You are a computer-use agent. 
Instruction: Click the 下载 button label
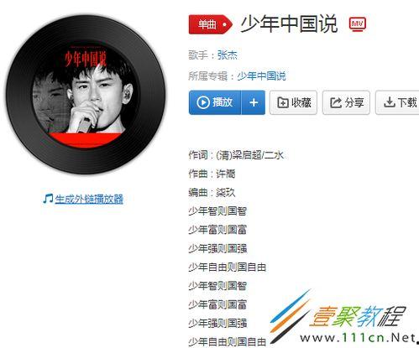click(x=407, y=102)
